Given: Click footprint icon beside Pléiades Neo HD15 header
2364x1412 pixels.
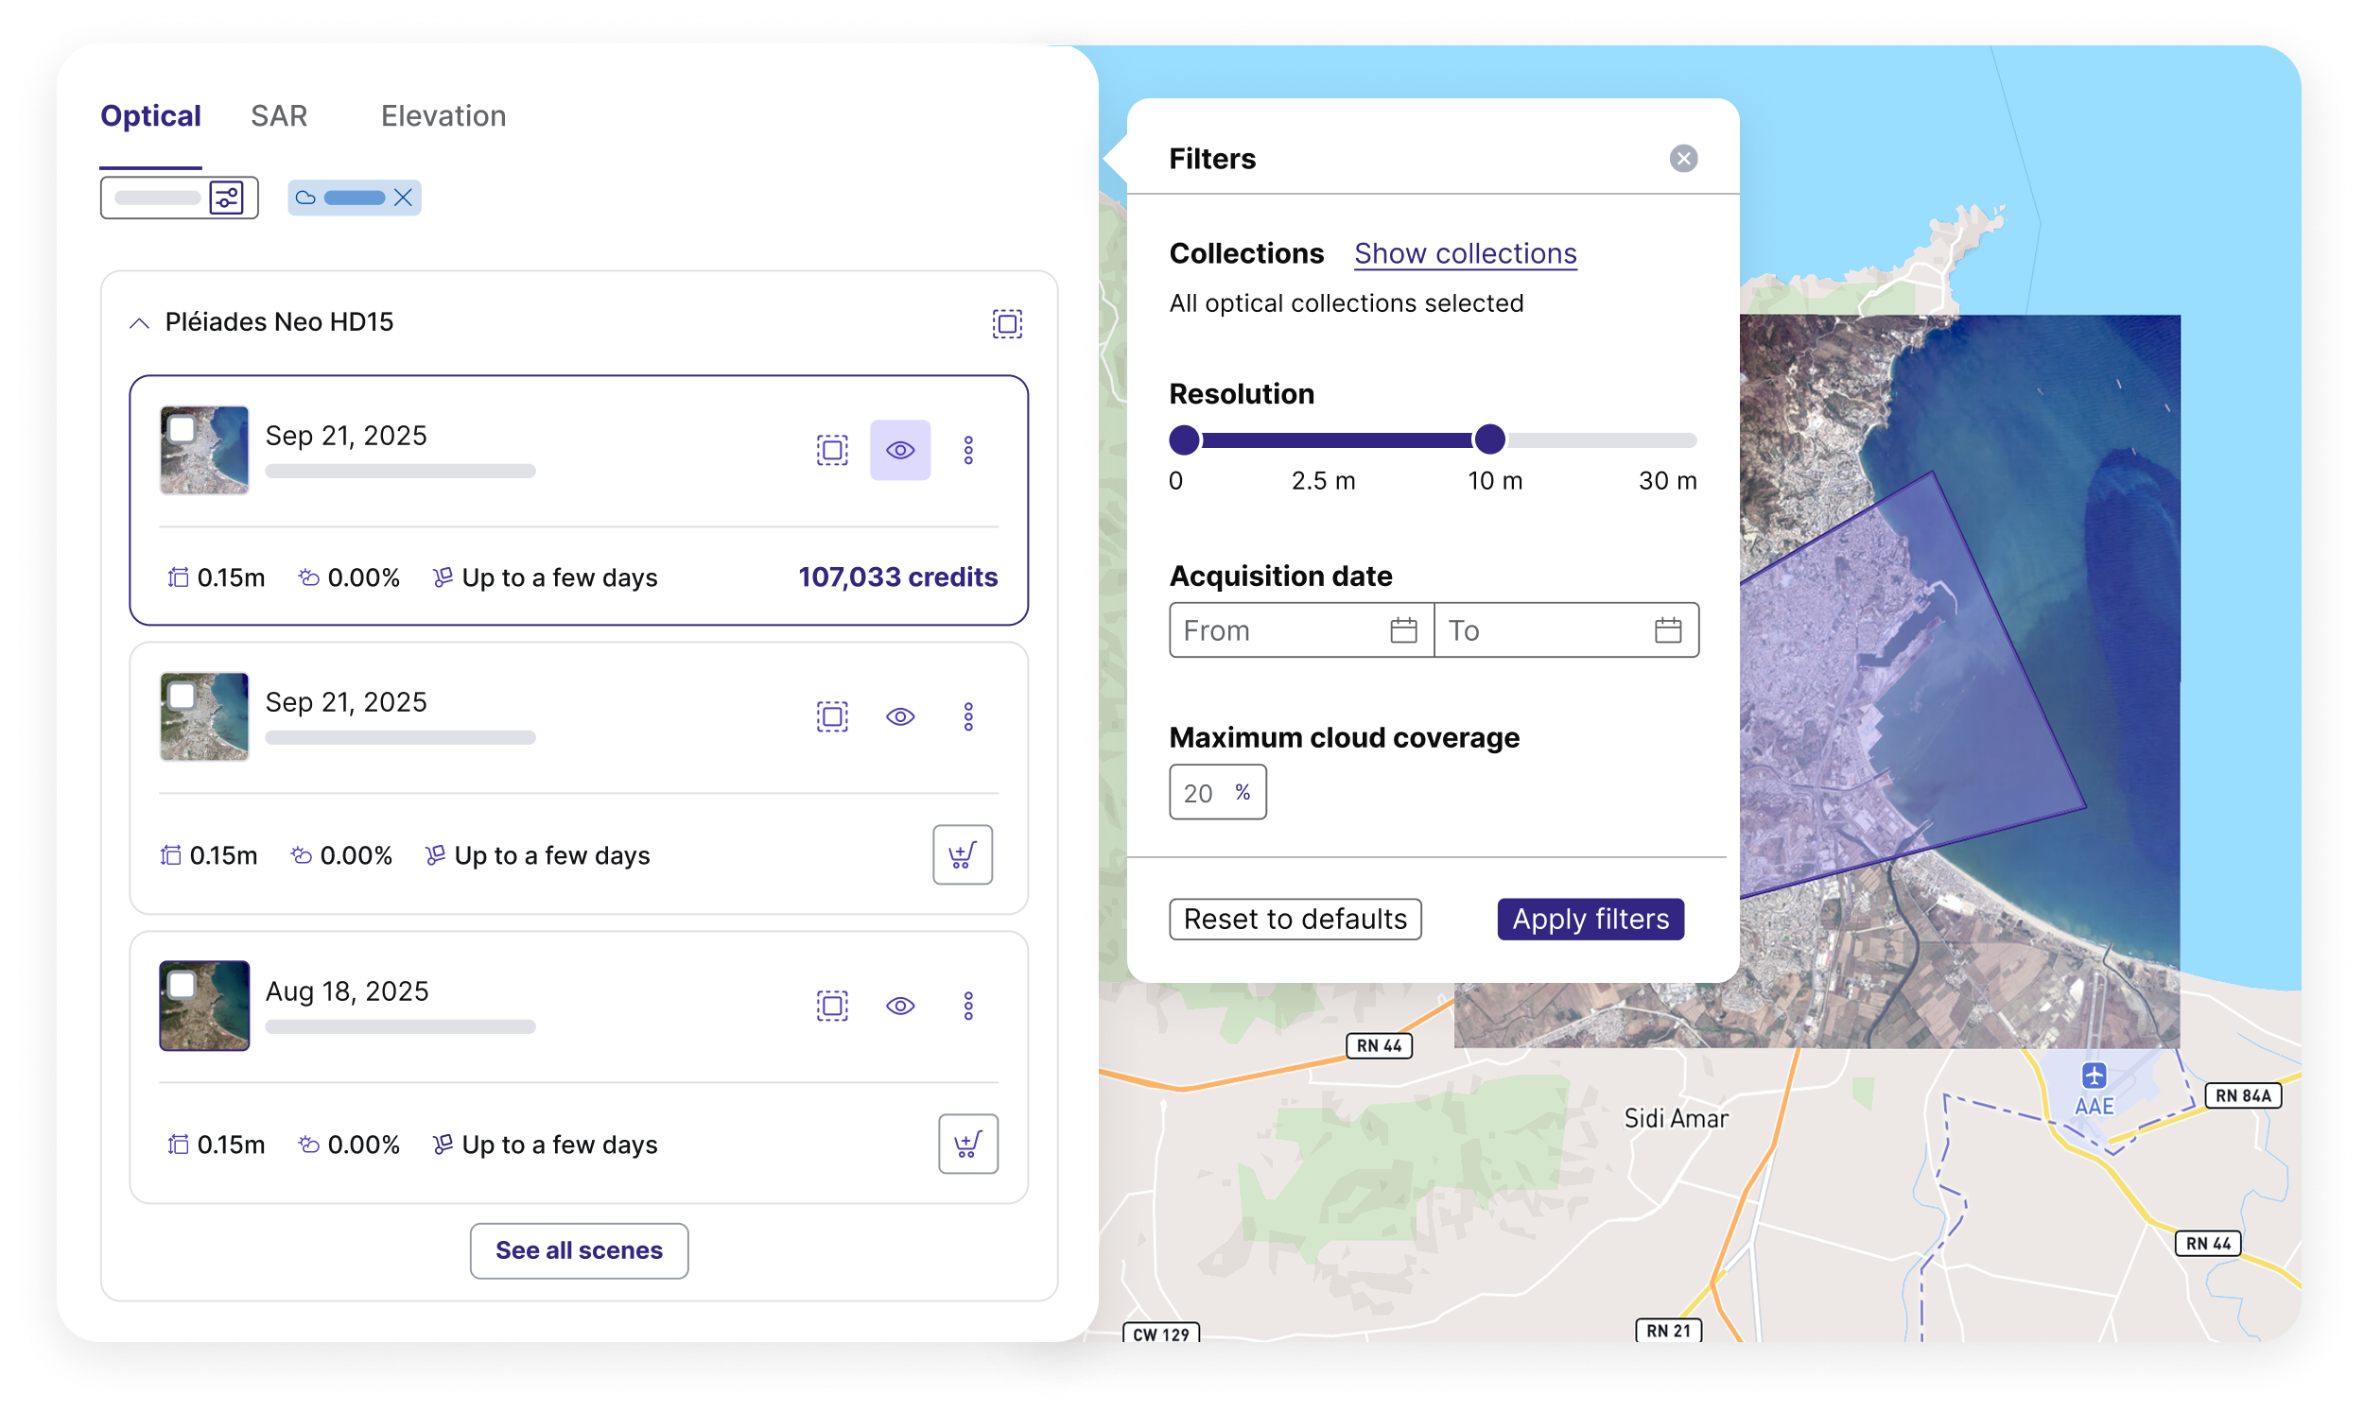Looking at the screenshot, I should 1007,323.
